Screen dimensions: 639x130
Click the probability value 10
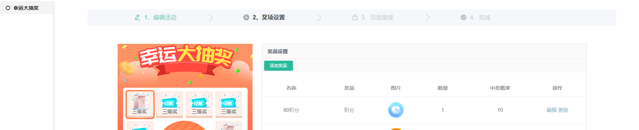(x=500, y=110)
